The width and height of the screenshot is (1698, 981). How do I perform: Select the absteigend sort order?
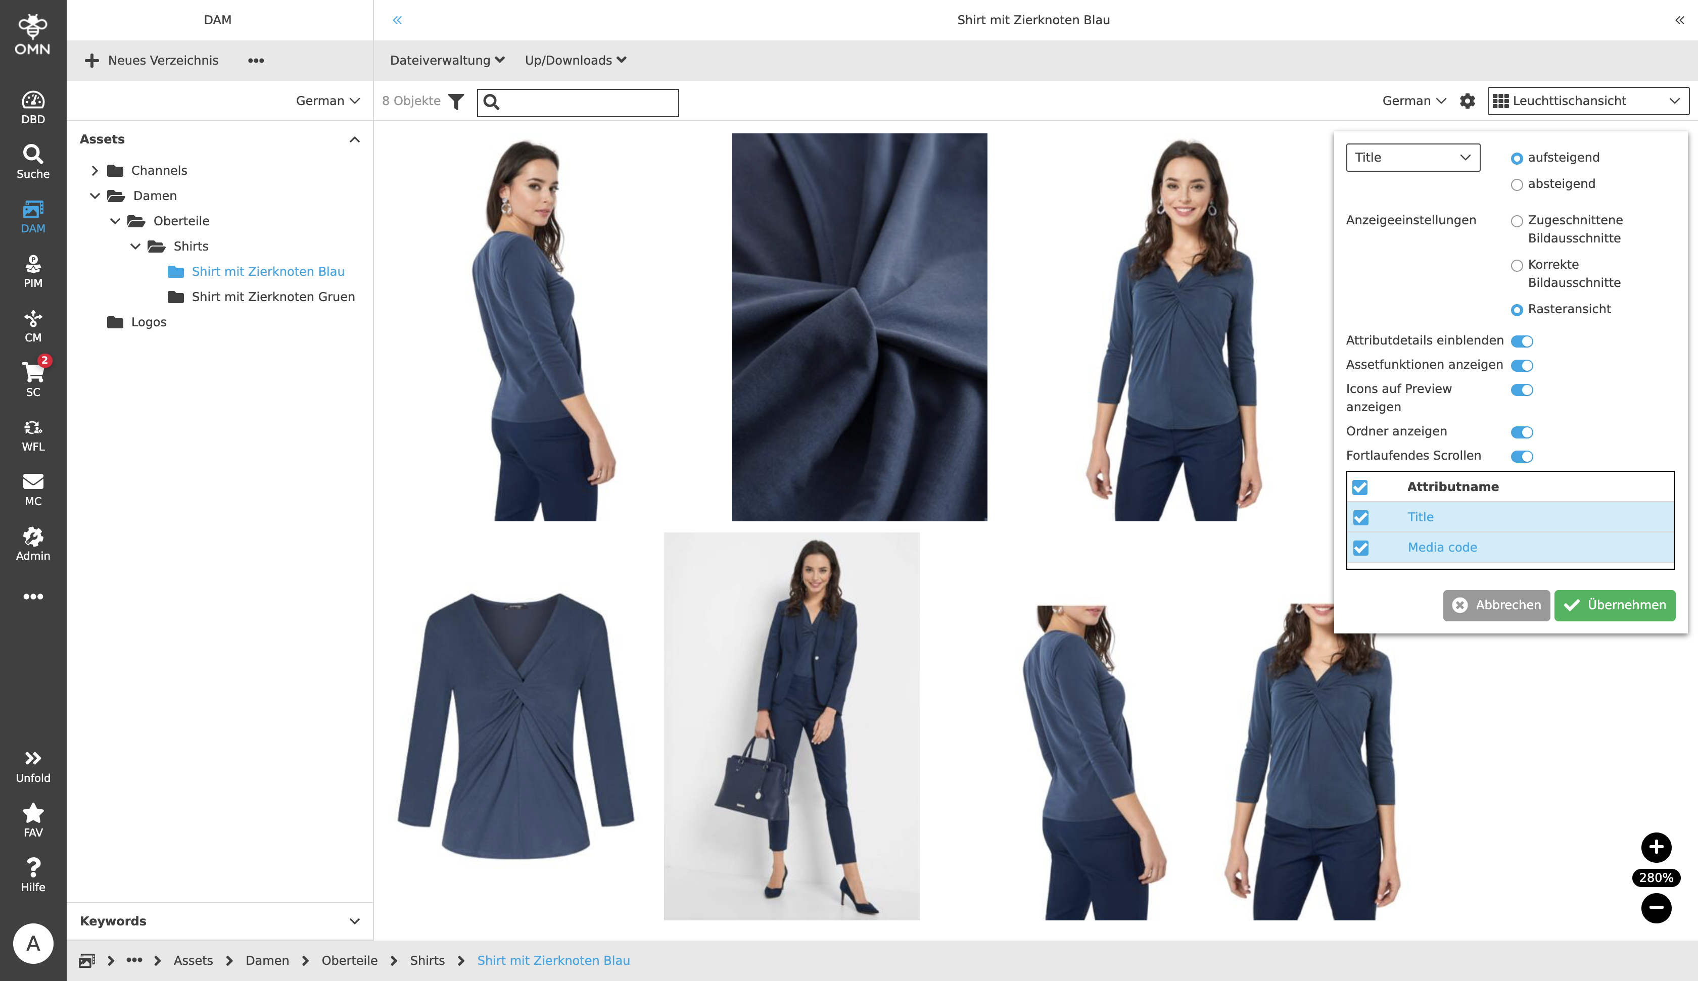tap(1517, 184)
